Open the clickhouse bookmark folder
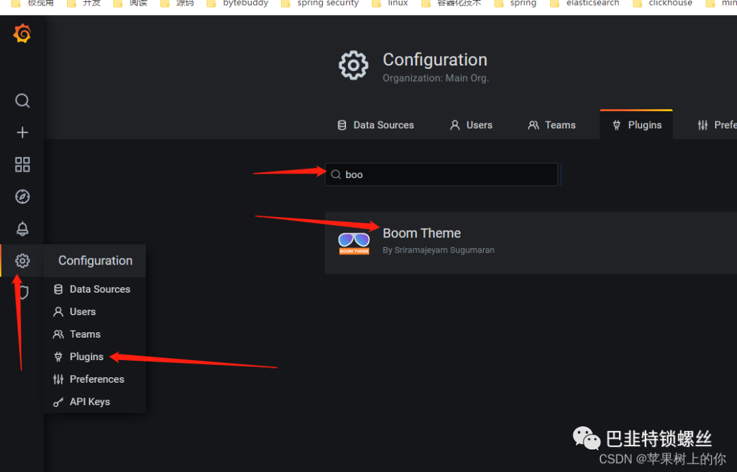Image resolution: width=737 pixels, height=472 pixels. point(662,3)
